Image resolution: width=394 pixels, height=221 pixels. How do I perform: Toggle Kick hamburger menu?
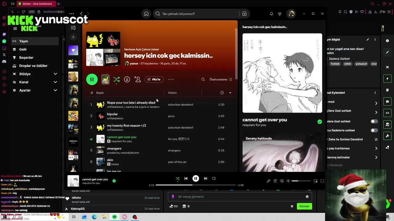[15, 29]
